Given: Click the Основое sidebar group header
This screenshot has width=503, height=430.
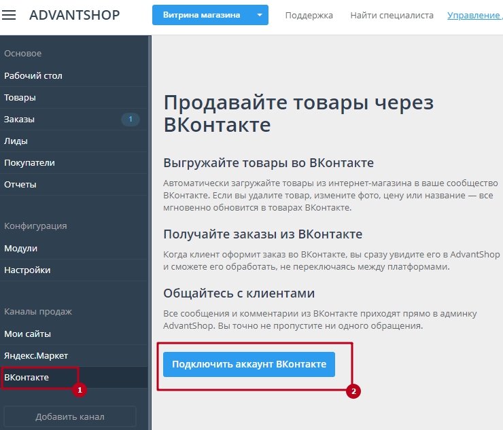Looking at the screenshot, I should 23,53.
